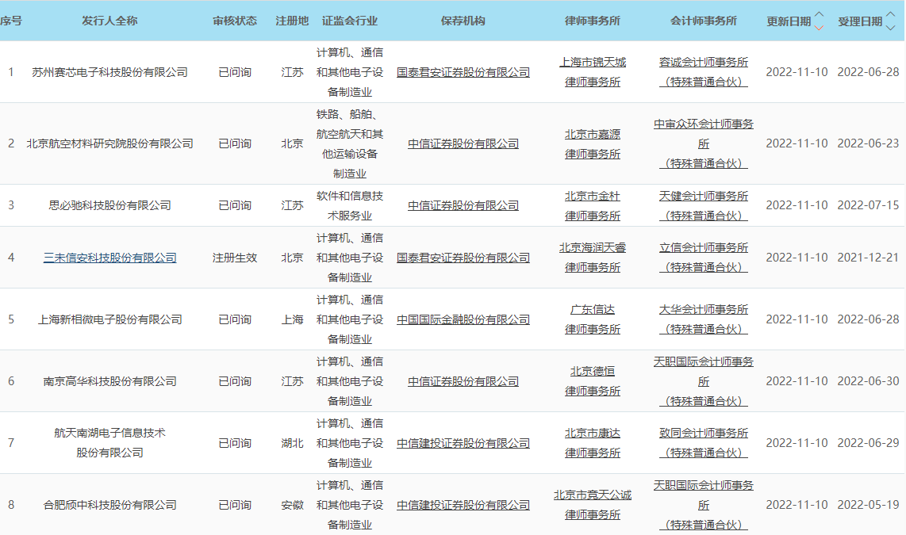
Task: Click the 律师事务所 column header
Action: point(593,21)
